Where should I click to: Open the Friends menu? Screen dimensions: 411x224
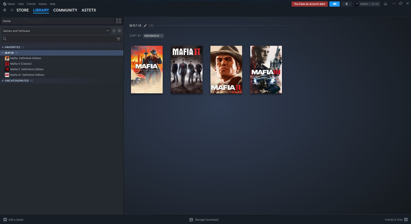(31, 4)
